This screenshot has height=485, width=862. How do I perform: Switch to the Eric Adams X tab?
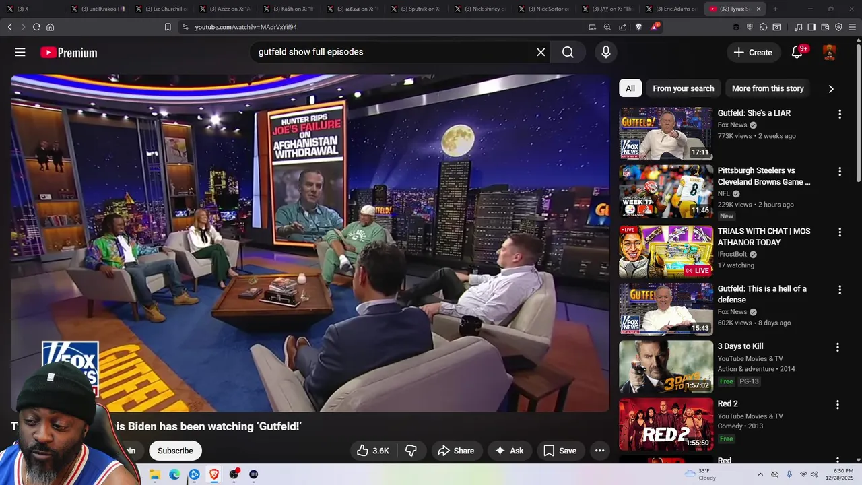tap(670, 9)
